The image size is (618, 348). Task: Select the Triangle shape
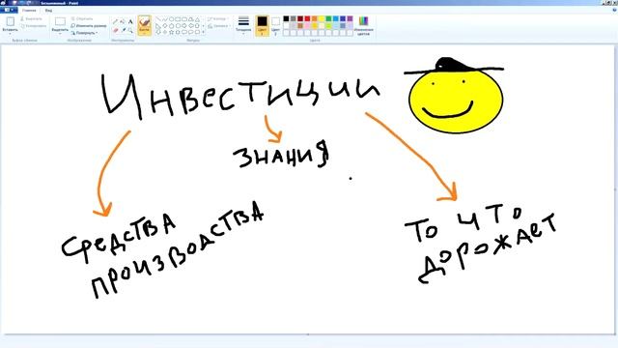pyautogui.click(x=197, y=19)
